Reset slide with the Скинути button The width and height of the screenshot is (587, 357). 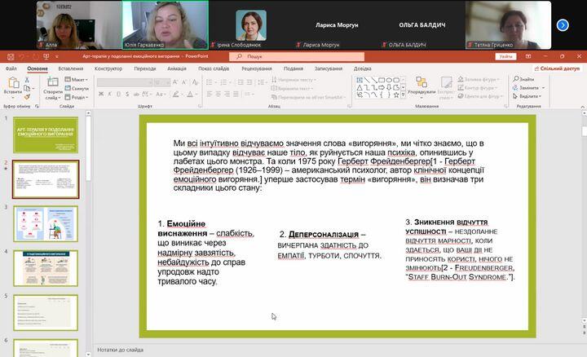coord(77,88)
